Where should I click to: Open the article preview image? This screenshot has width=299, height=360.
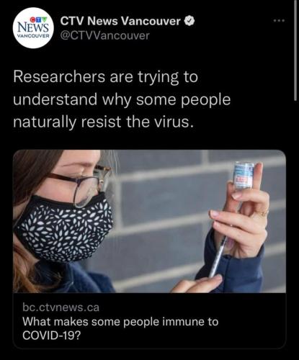tap(149, 221)
